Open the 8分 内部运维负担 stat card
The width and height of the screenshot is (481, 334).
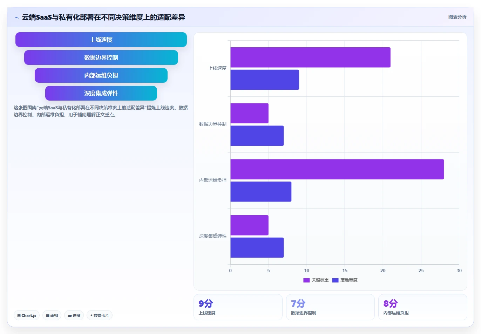click(x=423, y=307)
